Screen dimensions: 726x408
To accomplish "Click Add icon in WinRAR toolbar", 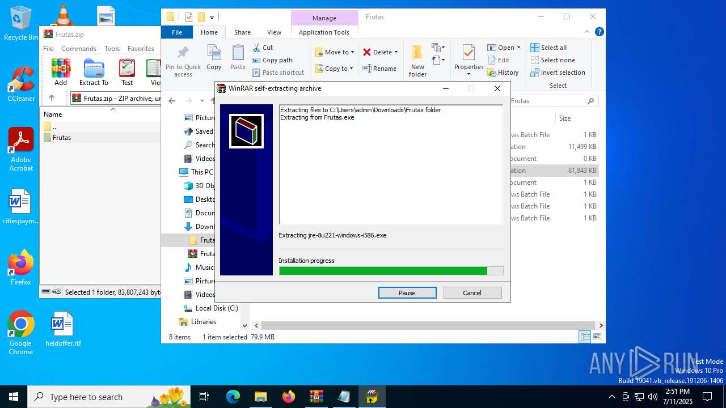I will 61,73.
